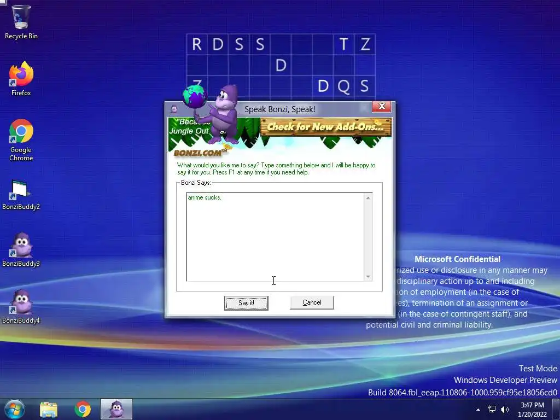Open the volume speaker tray icon
Screen dimensions: 560x420
pyautogui.click(x=505, y=409)
